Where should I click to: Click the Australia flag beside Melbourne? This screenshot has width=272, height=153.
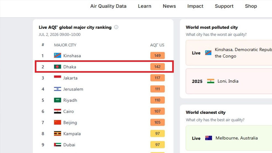point(209,138)
